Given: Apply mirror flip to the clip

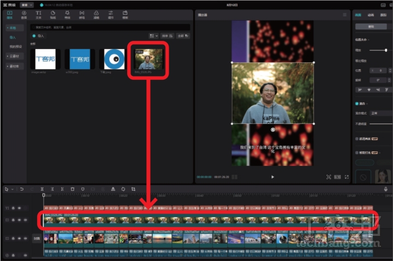Looking at the screenshot, I should (113, 189).
